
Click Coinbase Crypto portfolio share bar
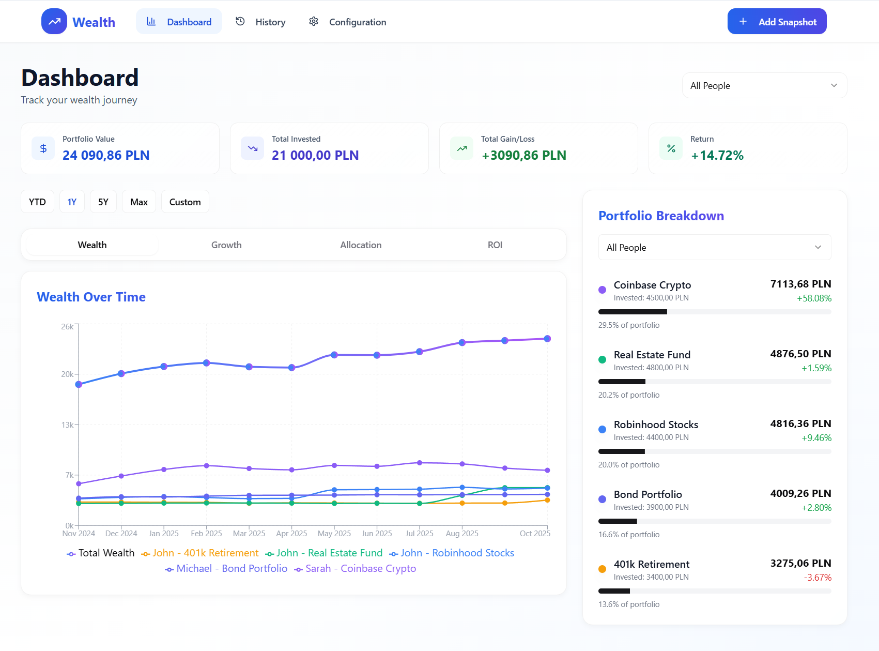[715, 312]
